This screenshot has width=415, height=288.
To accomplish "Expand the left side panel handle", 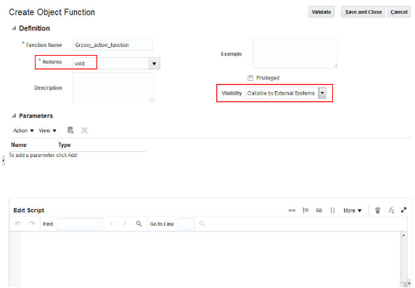I will coord(4,161).
